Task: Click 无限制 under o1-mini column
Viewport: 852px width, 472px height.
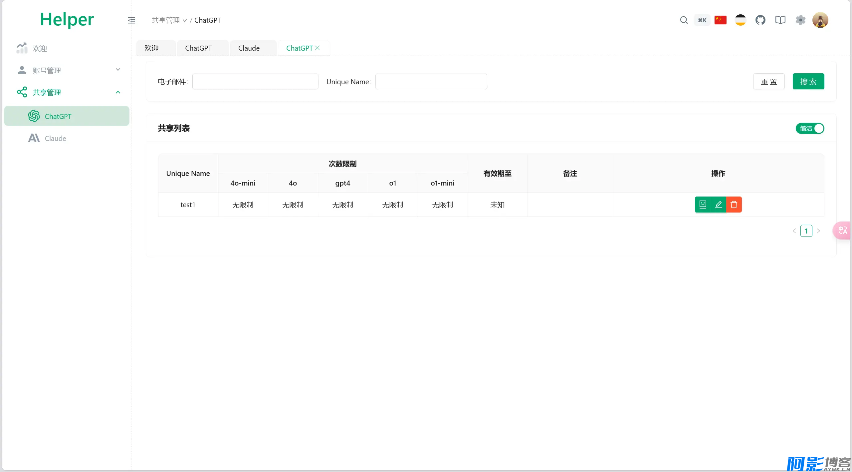Action: 443,205
